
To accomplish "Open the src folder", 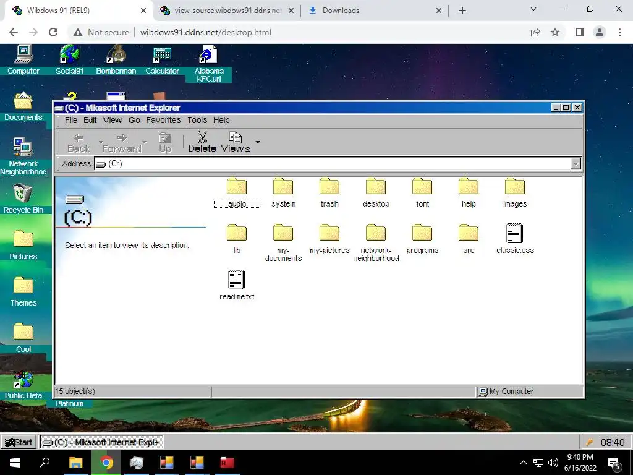I will pos(469,239).
